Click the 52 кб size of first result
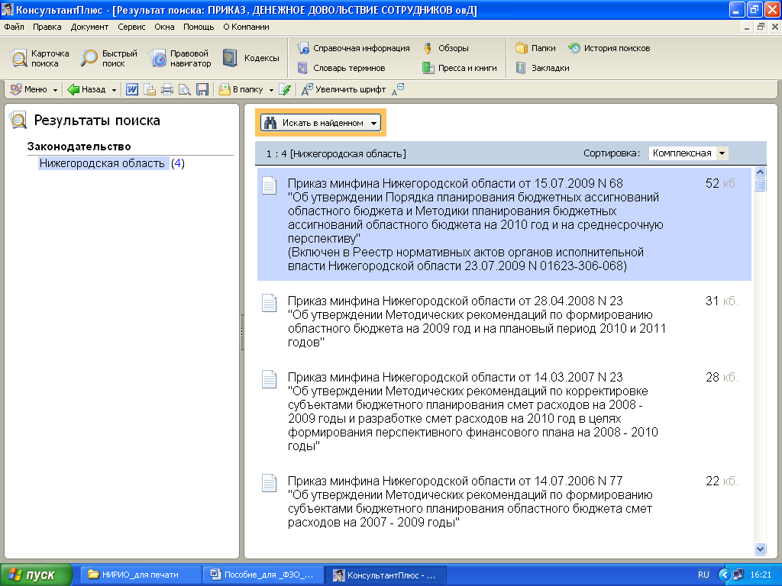 pos(722,183)
